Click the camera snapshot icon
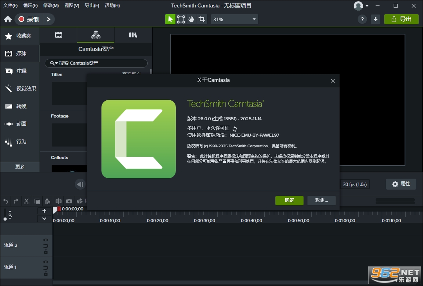 coord(69,201)
